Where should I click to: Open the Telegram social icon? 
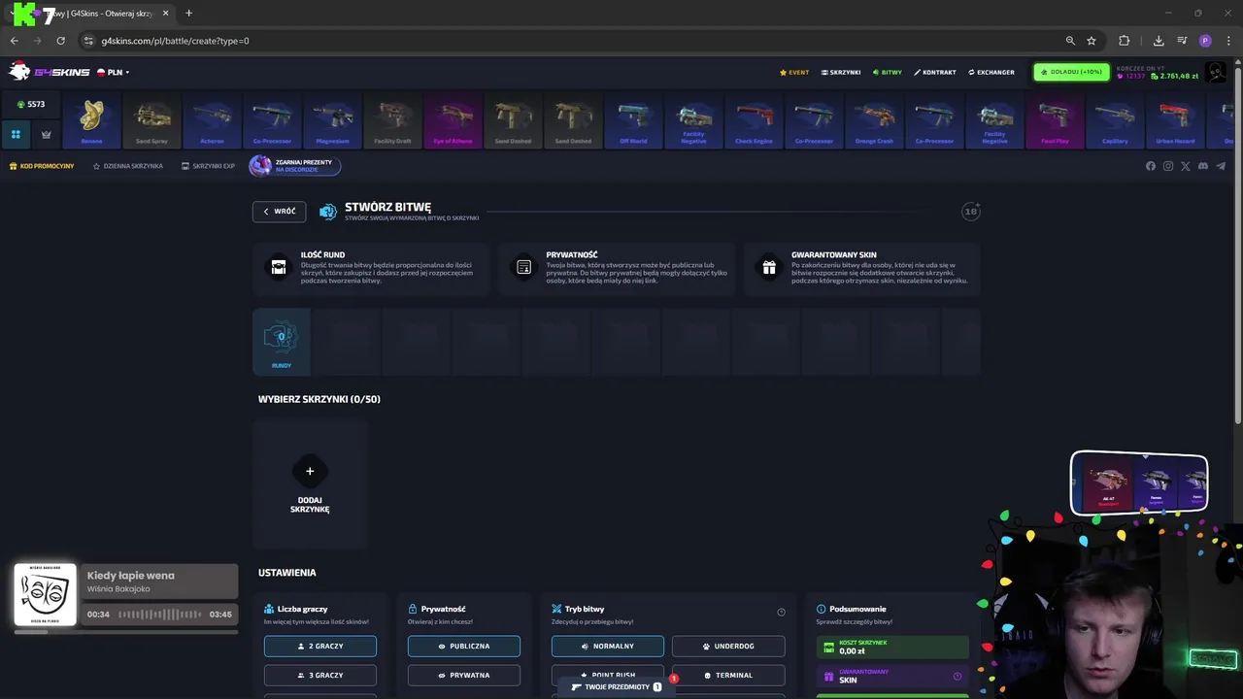pos(1221,166)
